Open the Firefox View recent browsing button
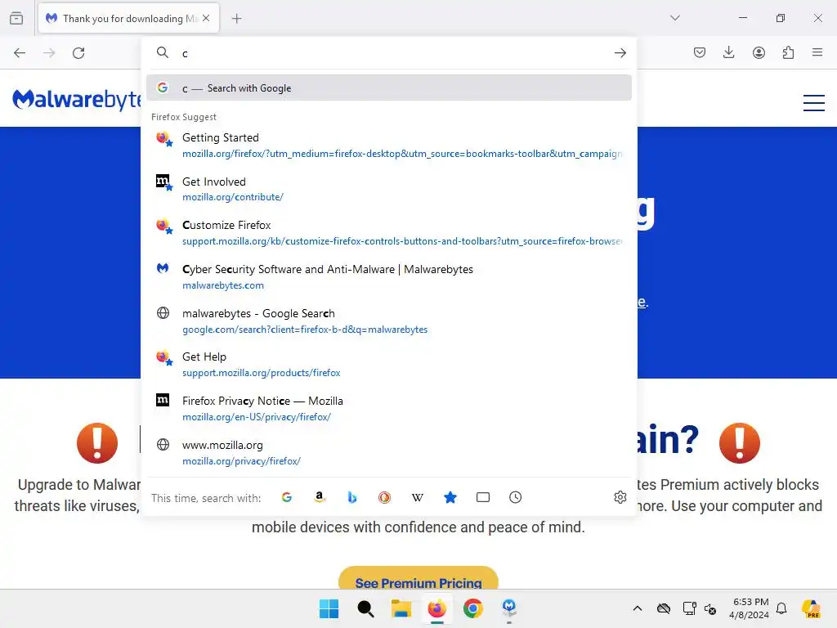 16,18
